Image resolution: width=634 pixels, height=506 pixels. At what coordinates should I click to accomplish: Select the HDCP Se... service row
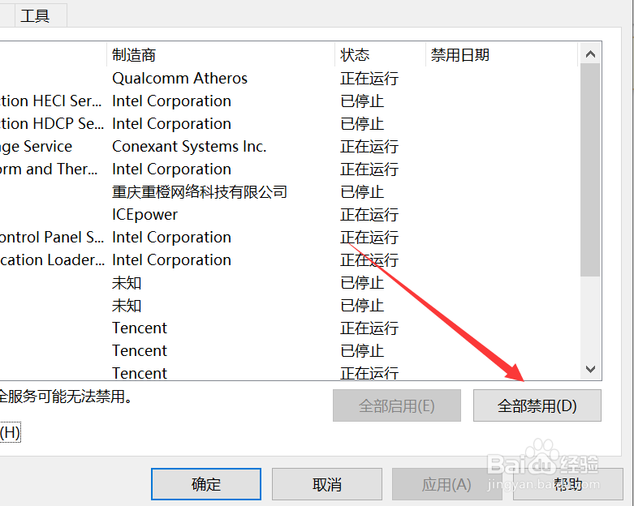tap(289, 123)
